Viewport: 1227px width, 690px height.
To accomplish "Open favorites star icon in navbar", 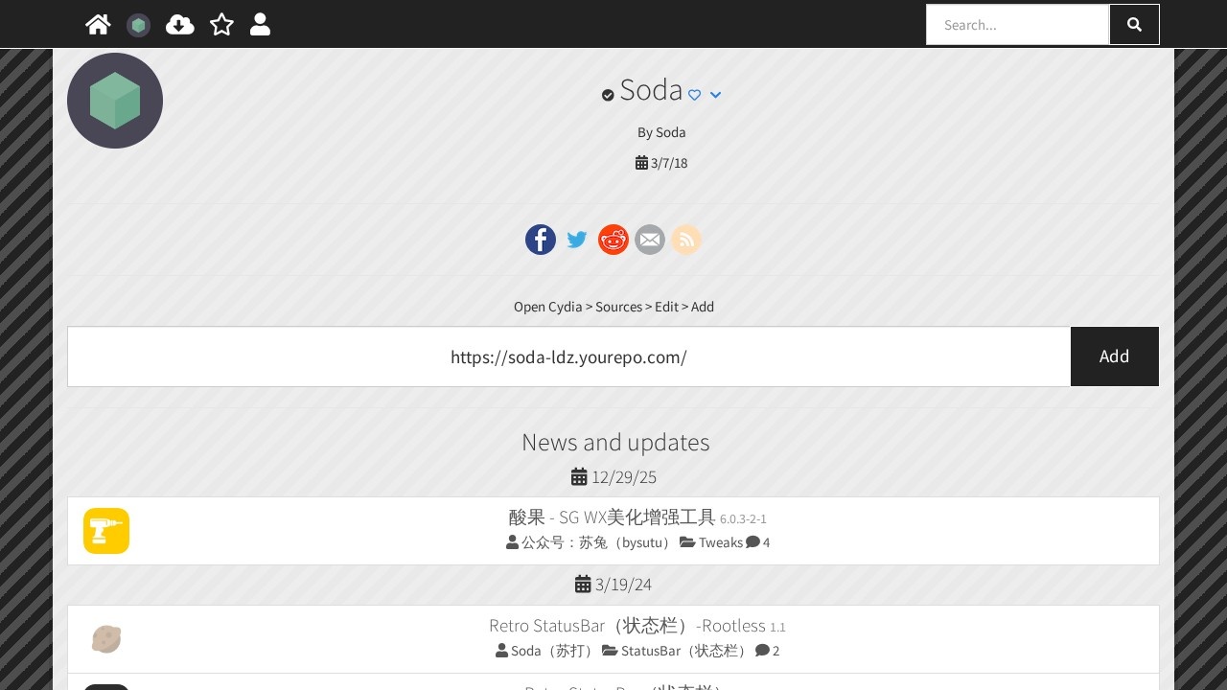I will [x=221, y=25].
